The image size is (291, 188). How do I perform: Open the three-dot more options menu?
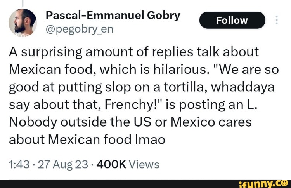[276, 20]
